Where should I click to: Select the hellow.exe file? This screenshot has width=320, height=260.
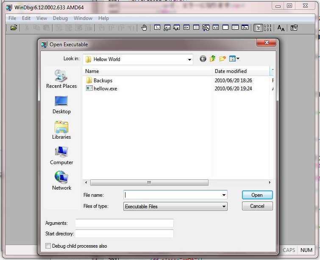(x=102, y=89)
